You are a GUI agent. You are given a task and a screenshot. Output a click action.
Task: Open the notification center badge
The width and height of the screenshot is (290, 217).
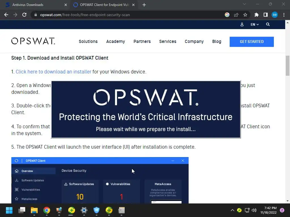tap(282, 210)
